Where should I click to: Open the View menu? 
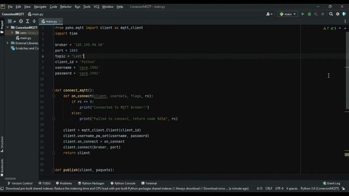[27, 7]
